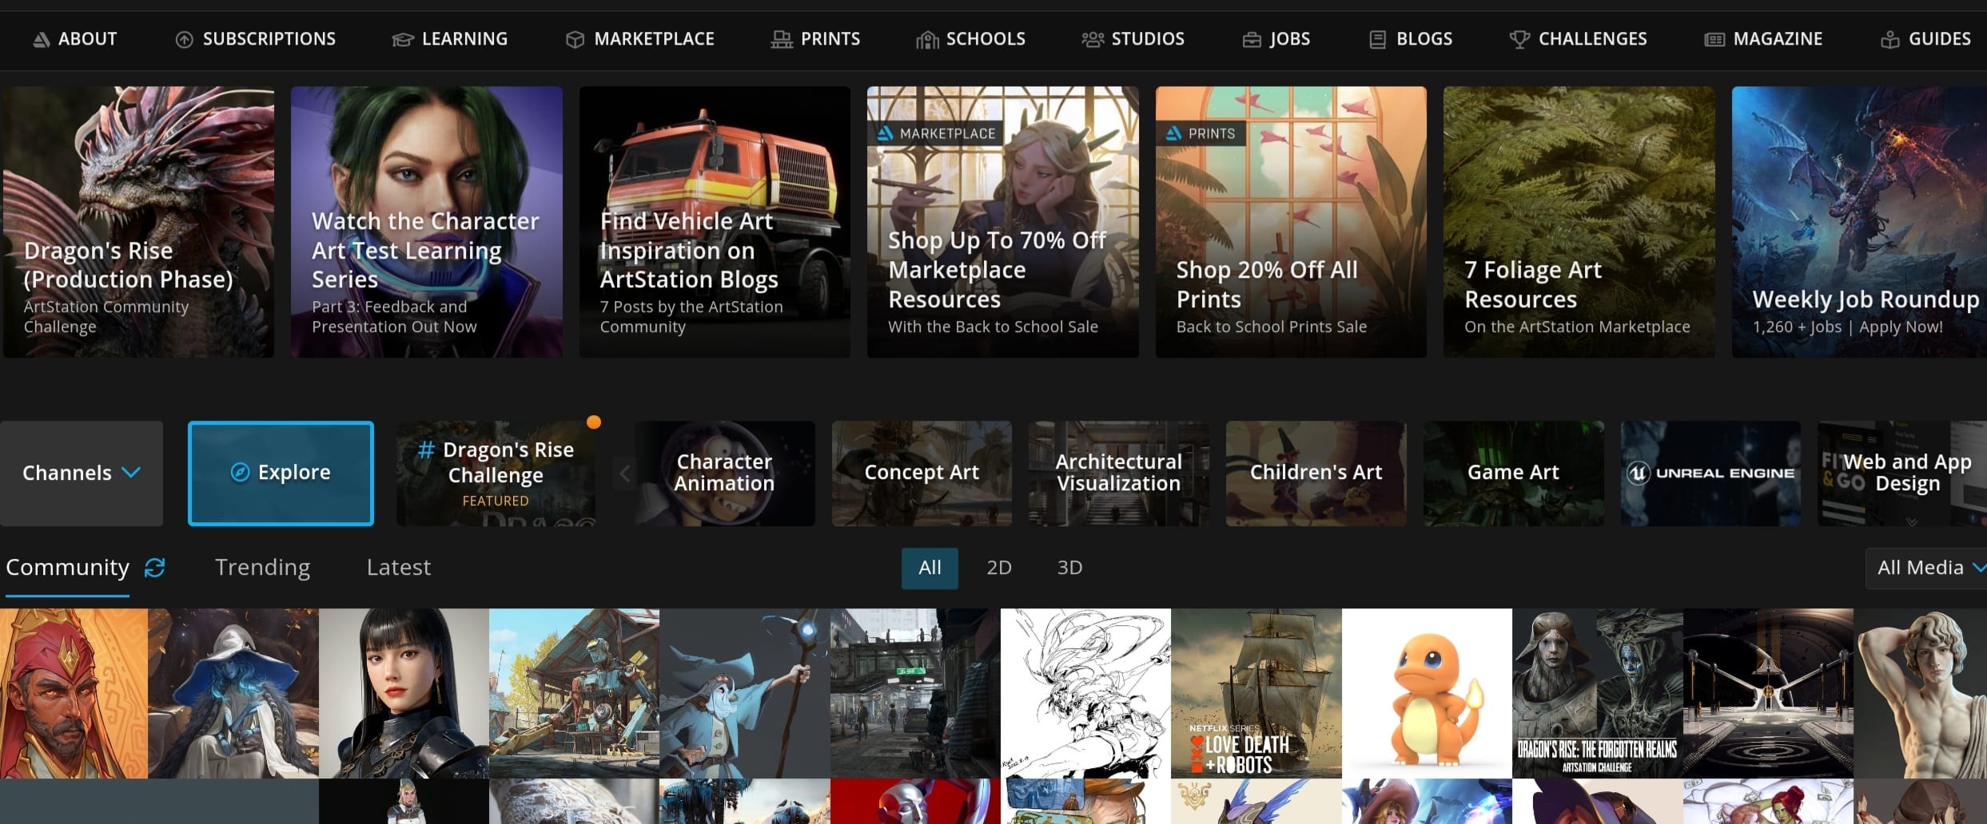Screen dimensions: 1987x824
Task: Expand channel list via small chevron under Web and App Design
Action: (1912, 521)
